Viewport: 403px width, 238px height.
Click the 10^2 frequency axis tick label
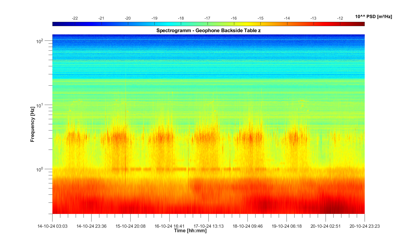[x=40, y=41]
